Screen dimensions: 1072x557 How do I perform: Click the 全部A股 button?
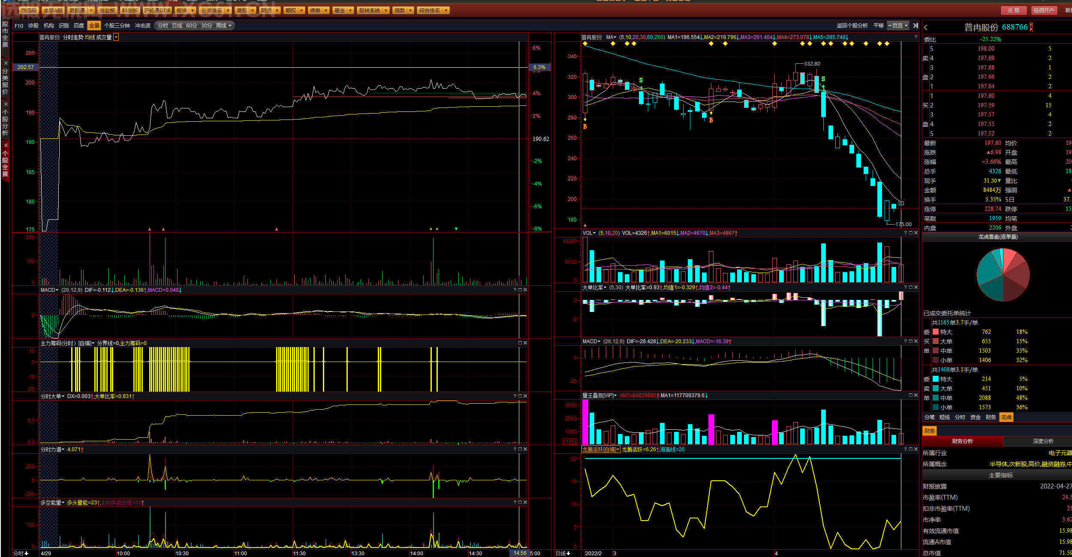pyautogui.click(x=53, y=10)
